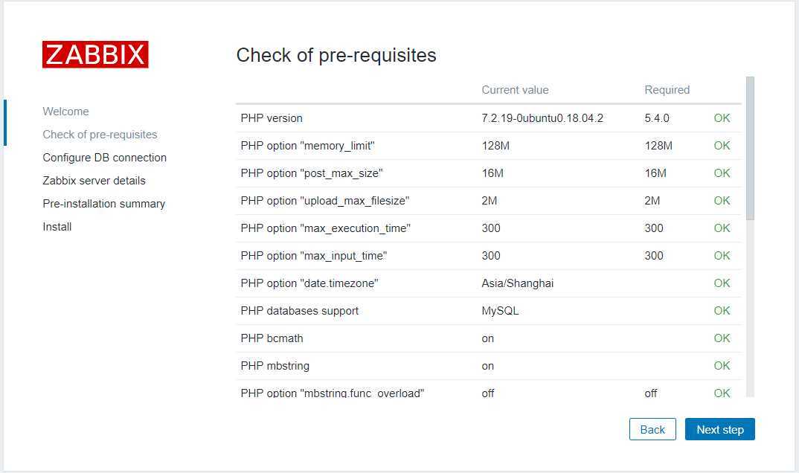Click the PHP version row

tap(488, 118)
